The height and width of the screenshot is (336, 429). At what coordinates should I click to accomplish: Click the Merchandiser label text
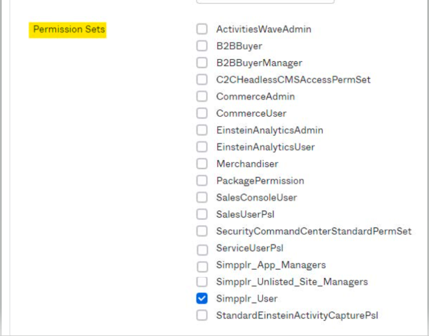click(247, 163)
